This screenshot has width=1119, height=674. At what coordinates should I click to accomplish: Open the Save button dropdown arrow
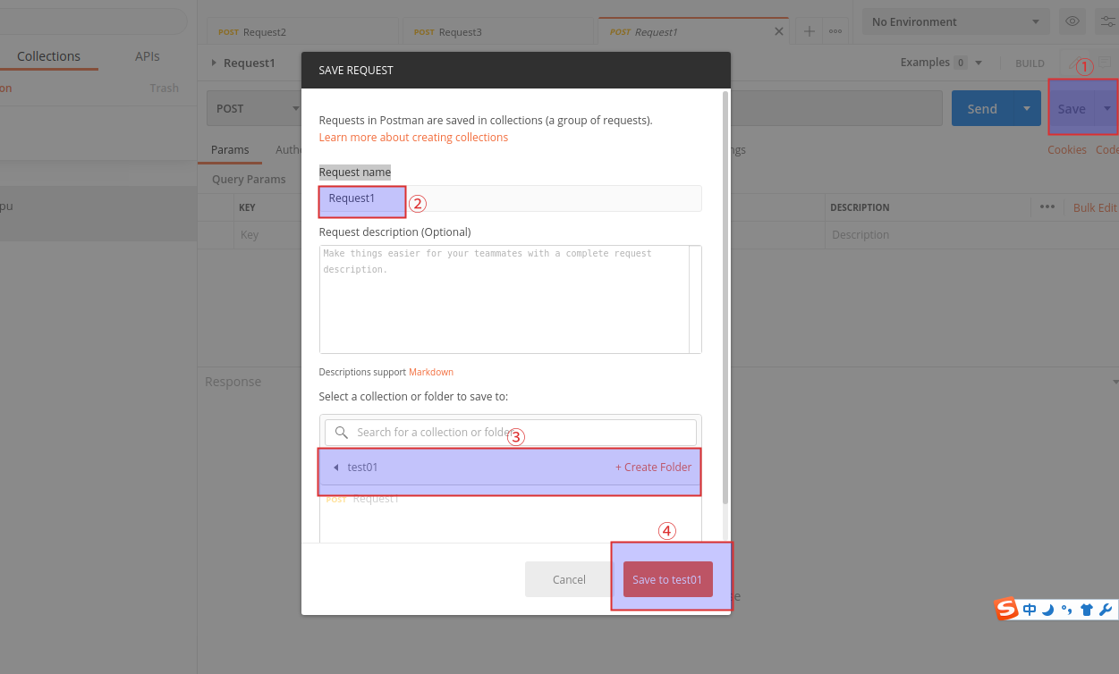coord(1107,108)
